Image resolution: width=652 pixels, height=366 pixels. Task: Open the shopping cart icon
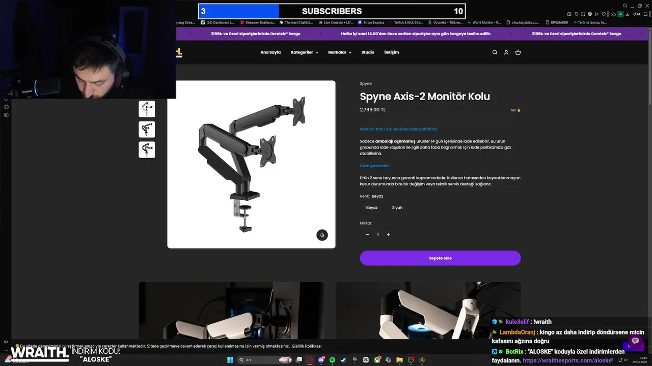tap(518, 52)
